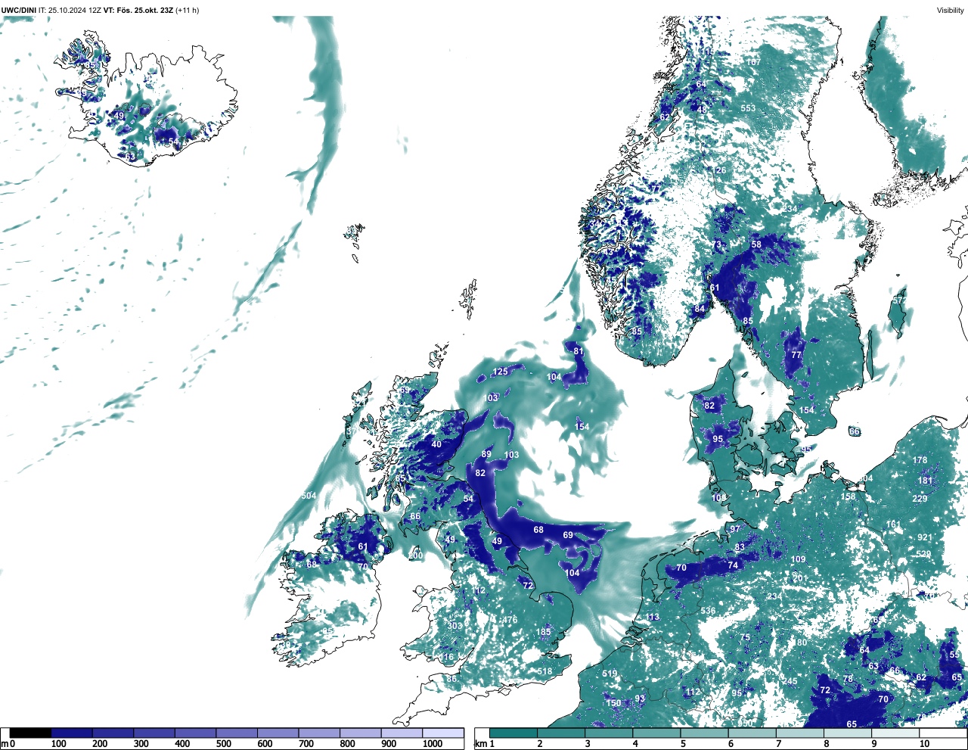Click the '113' value near the Dutch coast

tap(653, 617)
